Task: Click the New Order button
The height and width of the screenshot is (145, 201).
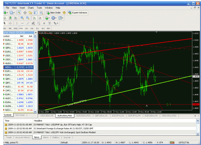Action: pos(54,13)
